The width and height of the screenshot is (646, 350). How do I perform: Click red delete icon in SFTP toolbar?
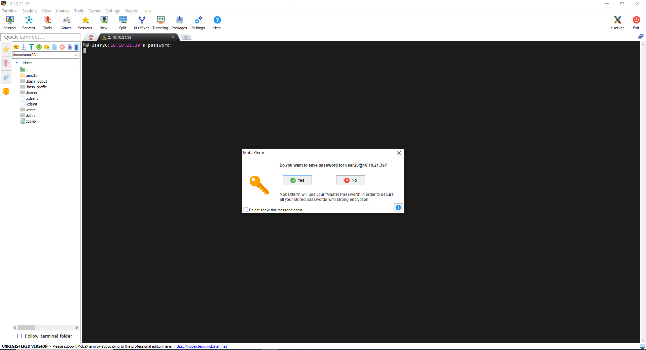62,47
